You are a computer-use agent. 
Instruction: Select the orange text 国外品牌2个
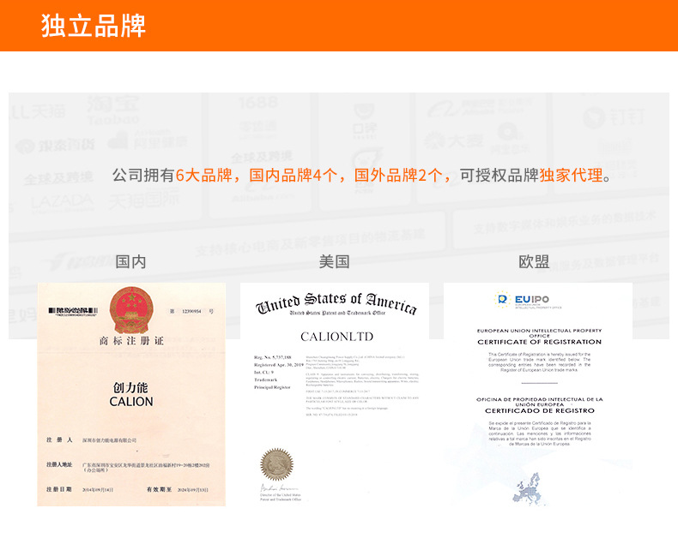coord(398,176)
